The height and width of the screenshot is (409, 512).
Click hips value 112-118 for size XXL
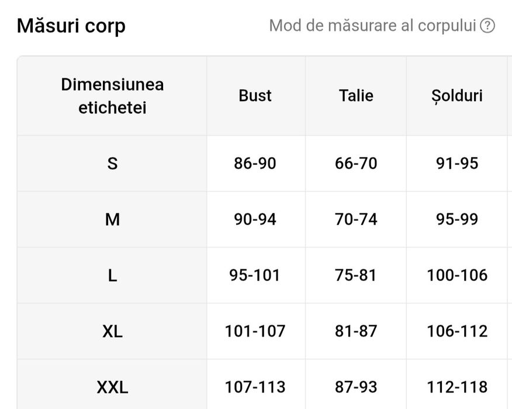(x=456, y=387)
